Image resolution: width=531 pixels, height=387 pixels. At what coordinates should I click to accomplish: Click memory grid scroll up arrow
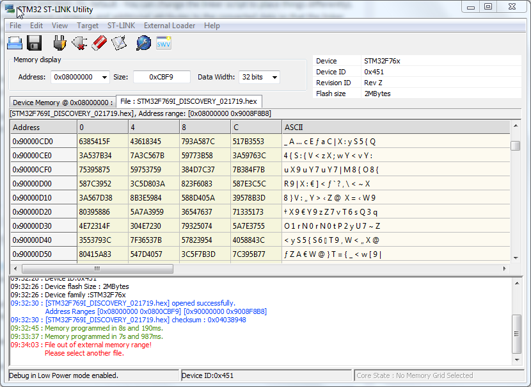point(516,126)
